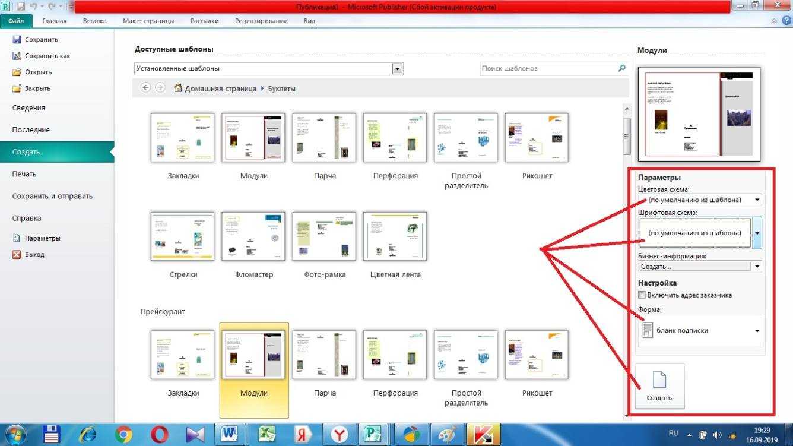Click the Home page house icon

tap(177, 88)
